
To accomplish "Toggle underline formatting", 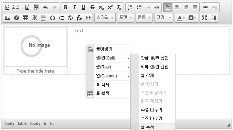I will point(83,7).
